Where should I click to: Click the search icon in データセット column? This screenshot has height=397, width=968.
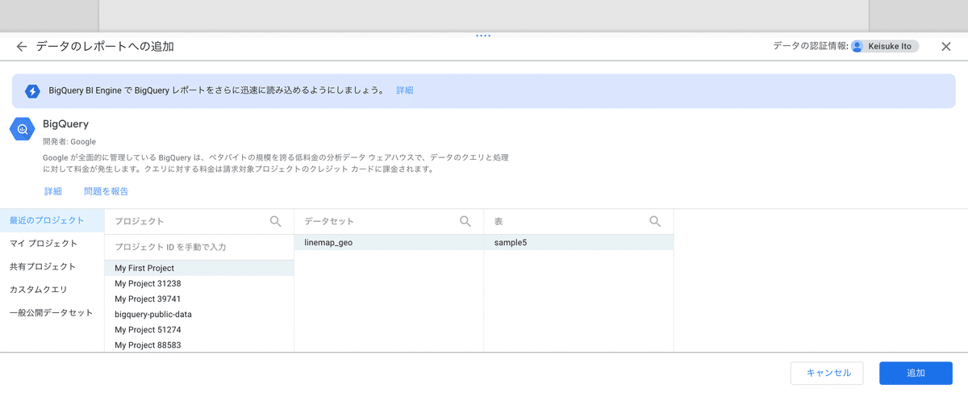pyautogui.click(x=465, y=221)
